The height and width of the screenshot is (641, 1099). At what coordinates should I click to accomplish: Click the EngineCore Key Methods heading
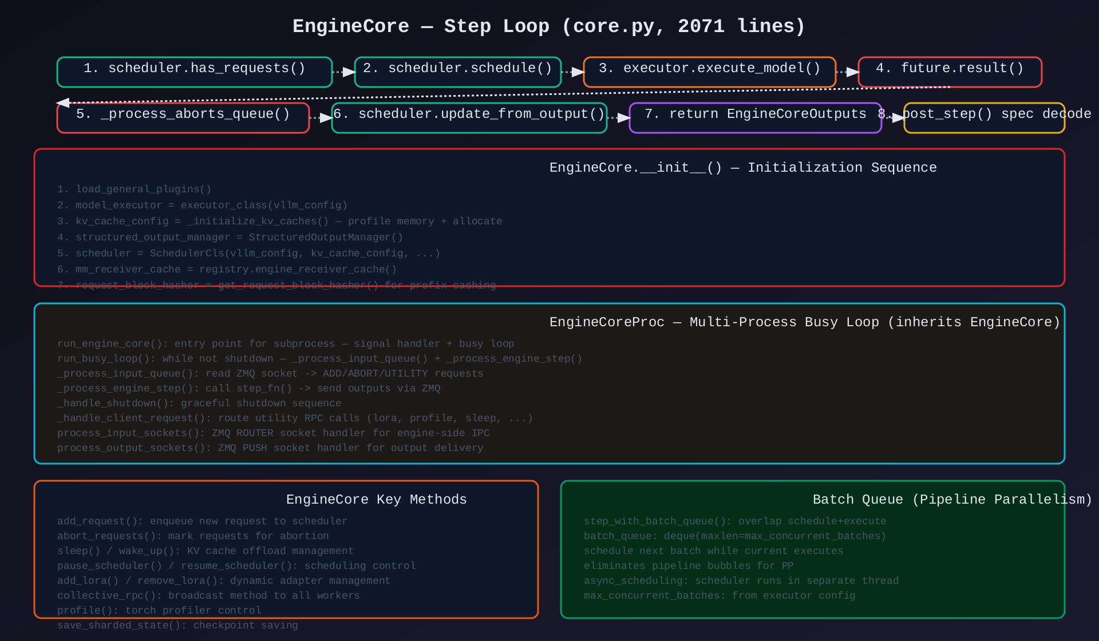tap(376, 500)
